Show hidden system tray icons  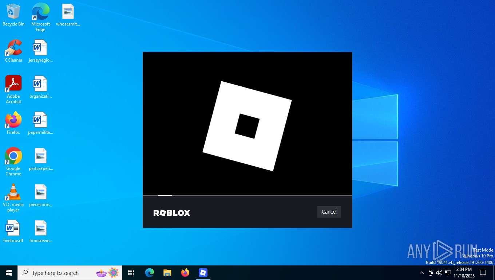click(422, 273)
